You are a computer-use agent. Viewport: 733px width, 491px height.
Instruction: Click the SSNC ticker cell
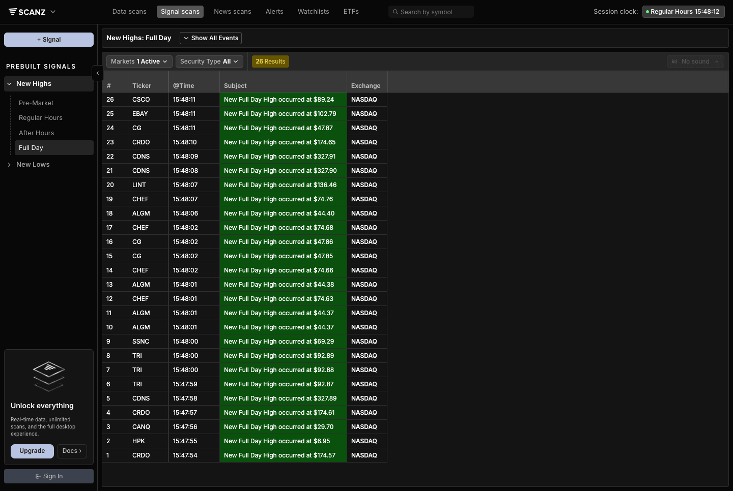tap(148, 342)
